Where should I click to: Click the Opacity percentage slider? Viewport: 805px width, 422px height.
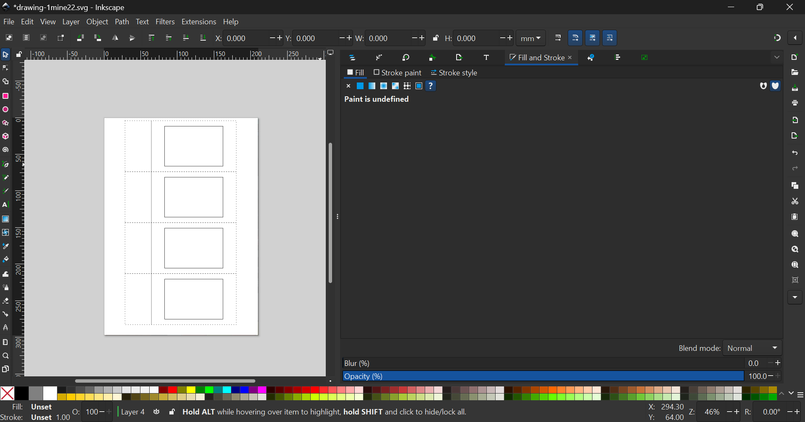point(543,376)
